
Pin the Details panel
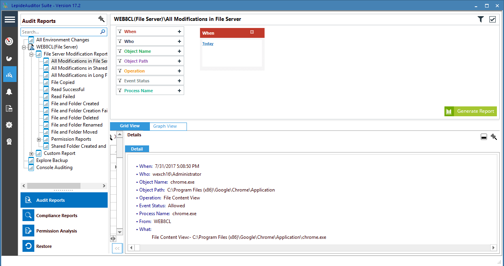coord(494,137)
